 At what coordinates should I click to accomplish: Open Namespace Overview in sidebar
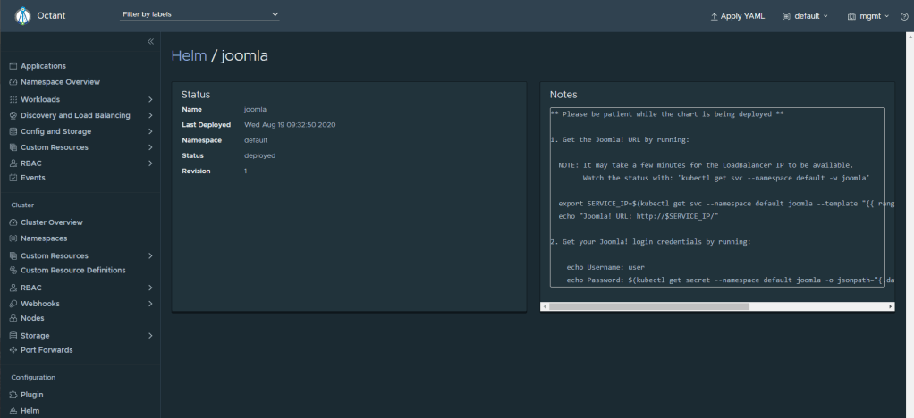point(60,82)
